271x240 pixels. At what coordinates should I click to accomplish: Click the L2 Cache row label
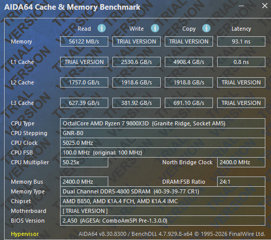pos(22,82)
